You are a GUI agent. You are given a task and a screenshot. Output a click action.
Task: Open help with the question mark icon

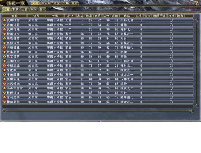coord(196,3)
